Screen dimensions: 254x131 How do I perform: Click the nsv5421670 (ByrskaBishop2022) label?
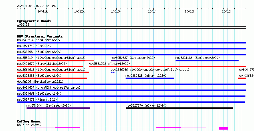coord(42,64)
